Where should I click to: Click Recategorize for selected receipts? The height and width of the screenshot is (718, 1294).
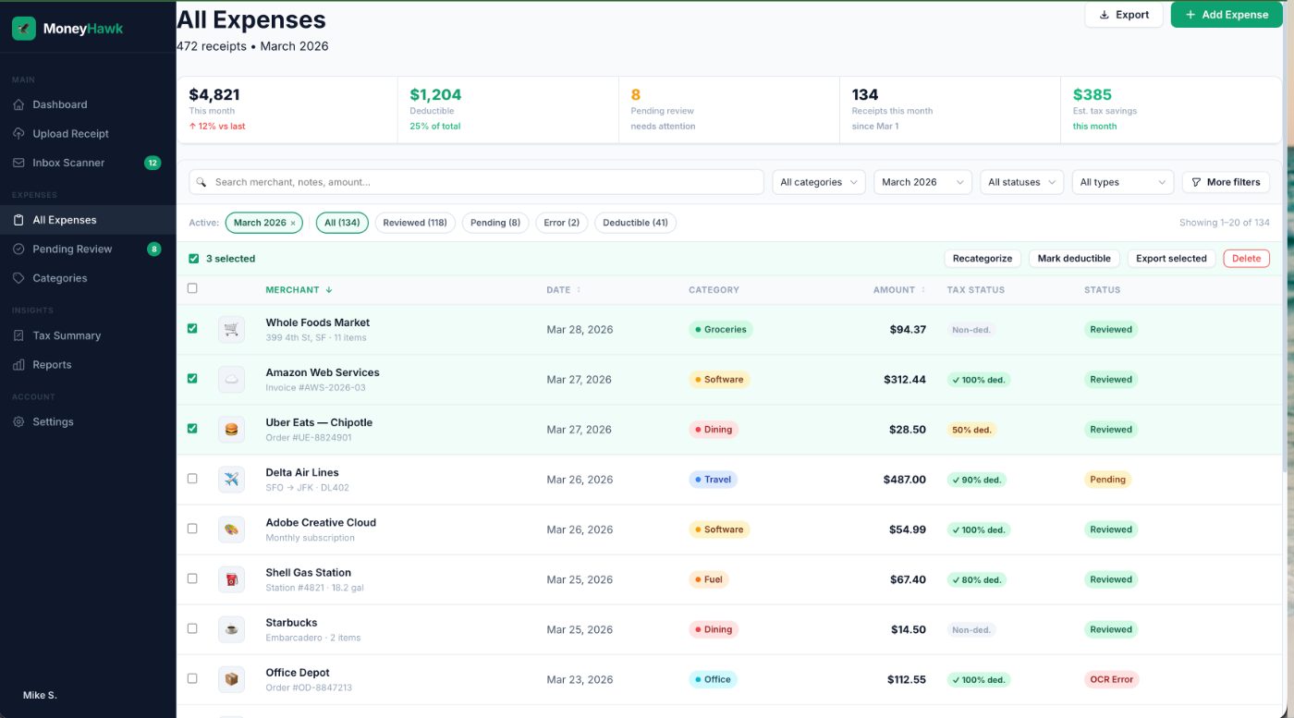983,259
